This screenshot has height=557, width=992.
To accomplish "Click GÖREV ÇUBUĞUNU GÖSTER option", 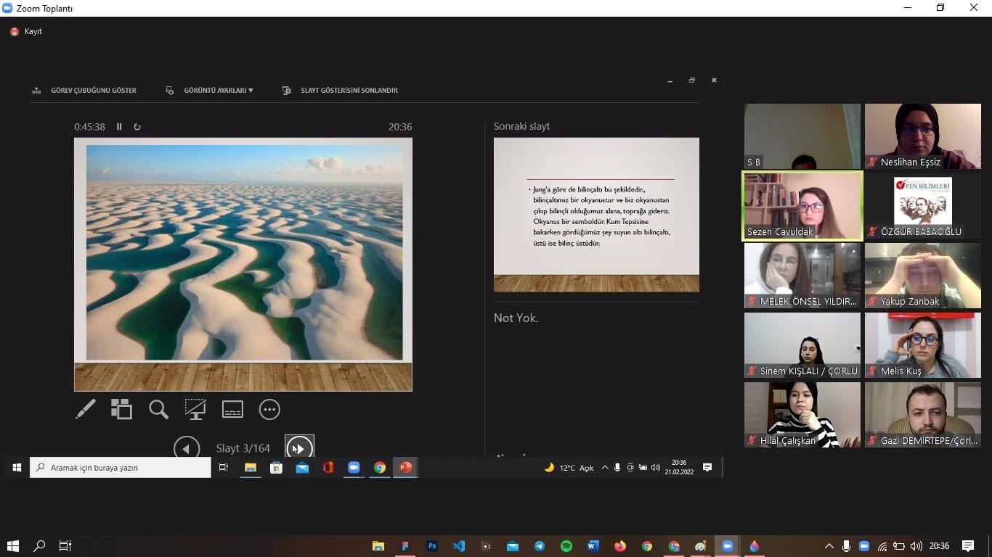I will click(x=84, y=91).
